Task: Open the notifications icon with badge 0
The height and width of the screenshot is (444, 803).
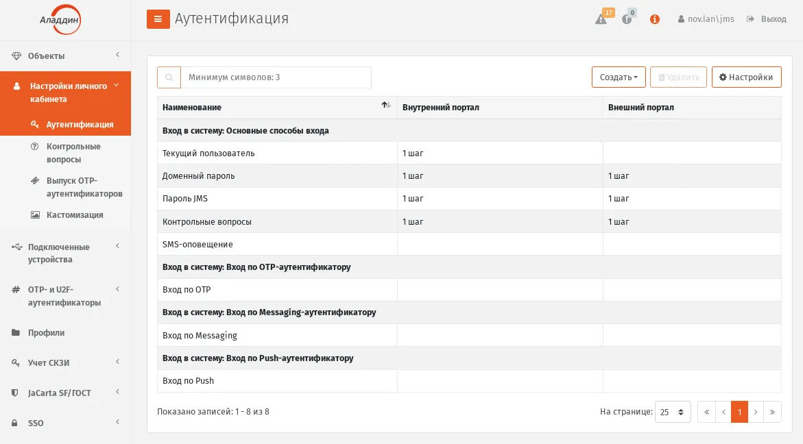Action: point(628,18)
